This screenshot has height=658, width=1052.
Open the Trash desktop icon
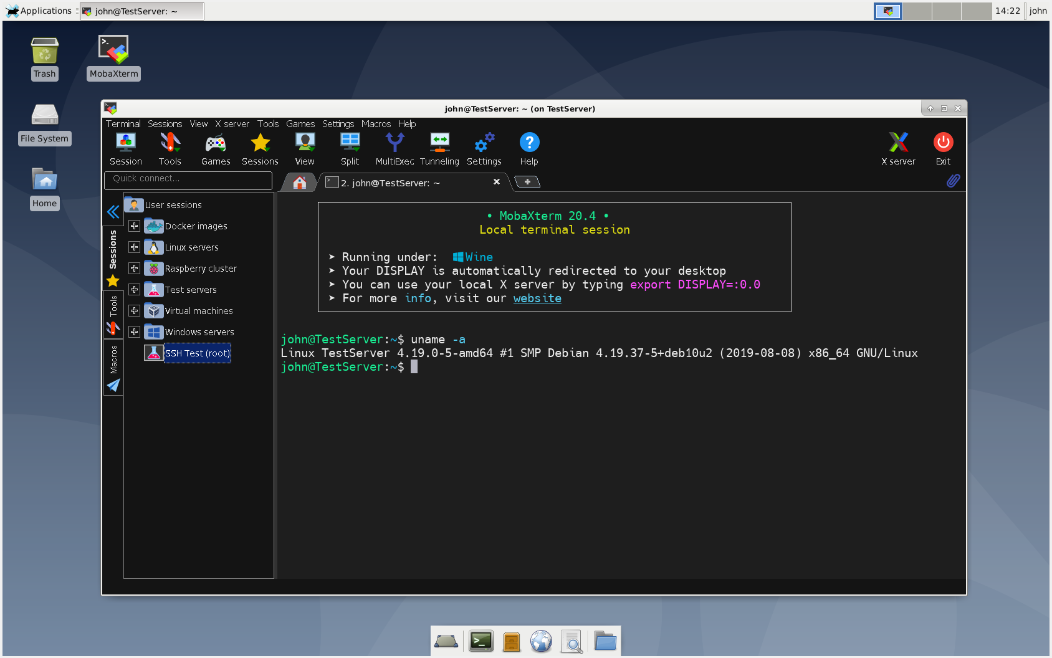[x=45, y=59]
